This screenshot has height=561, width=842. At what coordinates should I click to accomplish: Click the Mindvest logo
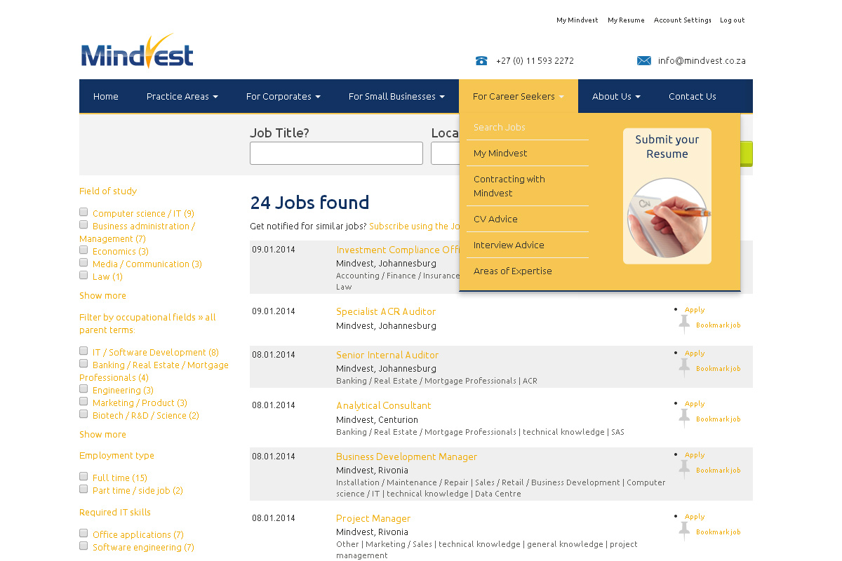(137, 51)
